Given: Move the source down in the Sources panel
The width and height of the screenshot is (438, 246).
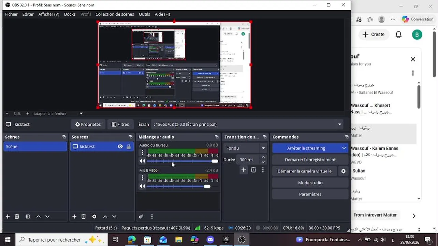Looking at the screenshot, I should coord(114,217).
